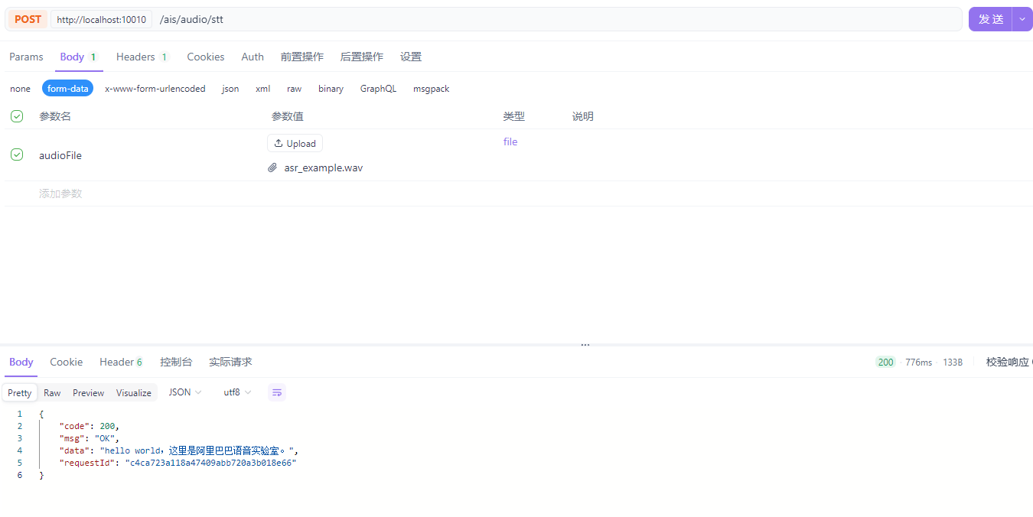1033x517 pixels.
Task: Open the POST method dropdown
Action: coord(28,19)
